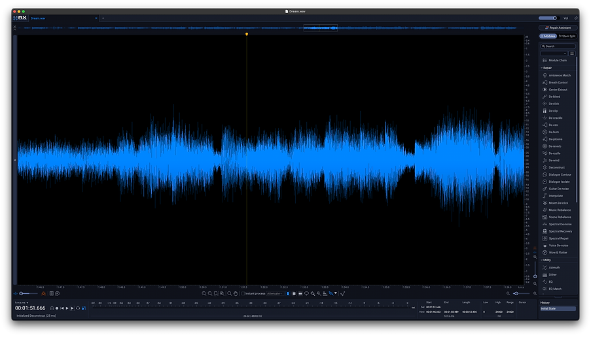
Task: Open the Spectral De-noise module
Action: coord(557,224)
